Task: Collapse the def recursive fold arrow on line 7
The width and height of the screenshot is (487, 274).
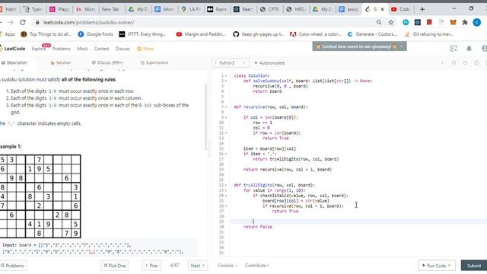Action: pyautogui.click(x=226, y=107)
